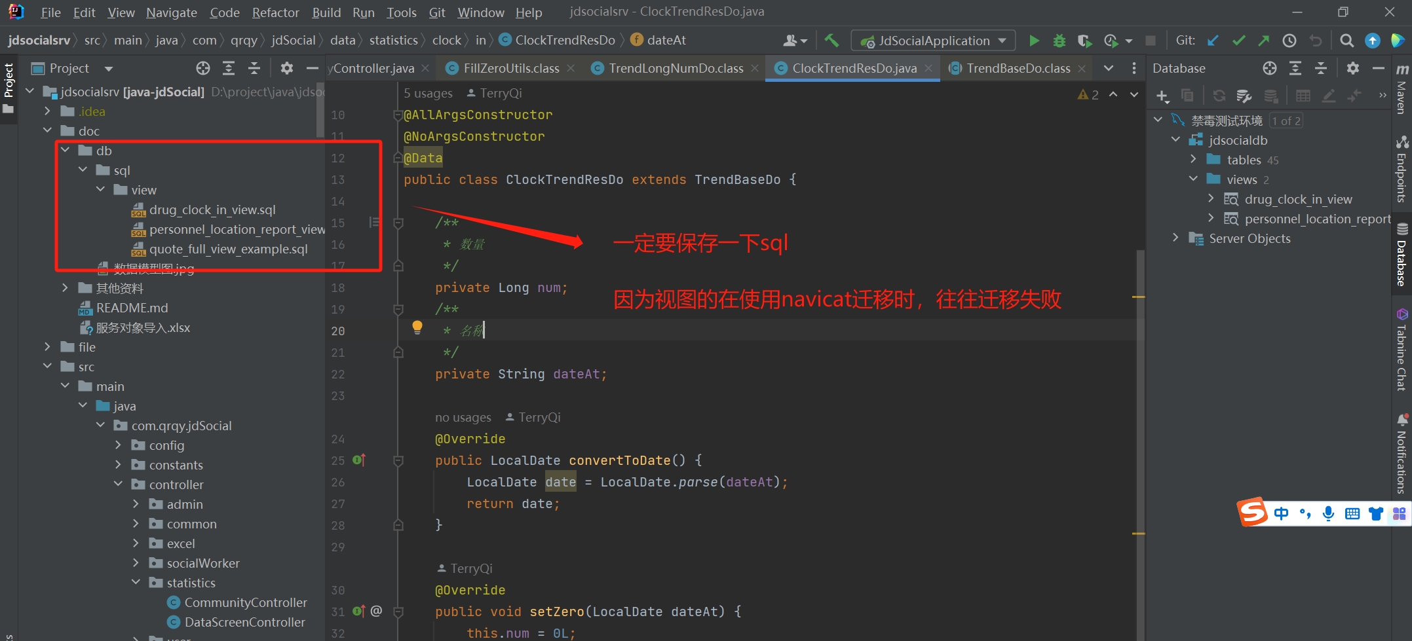Click the warnings count indicator
The image size is (1412, 641).
1088,94
